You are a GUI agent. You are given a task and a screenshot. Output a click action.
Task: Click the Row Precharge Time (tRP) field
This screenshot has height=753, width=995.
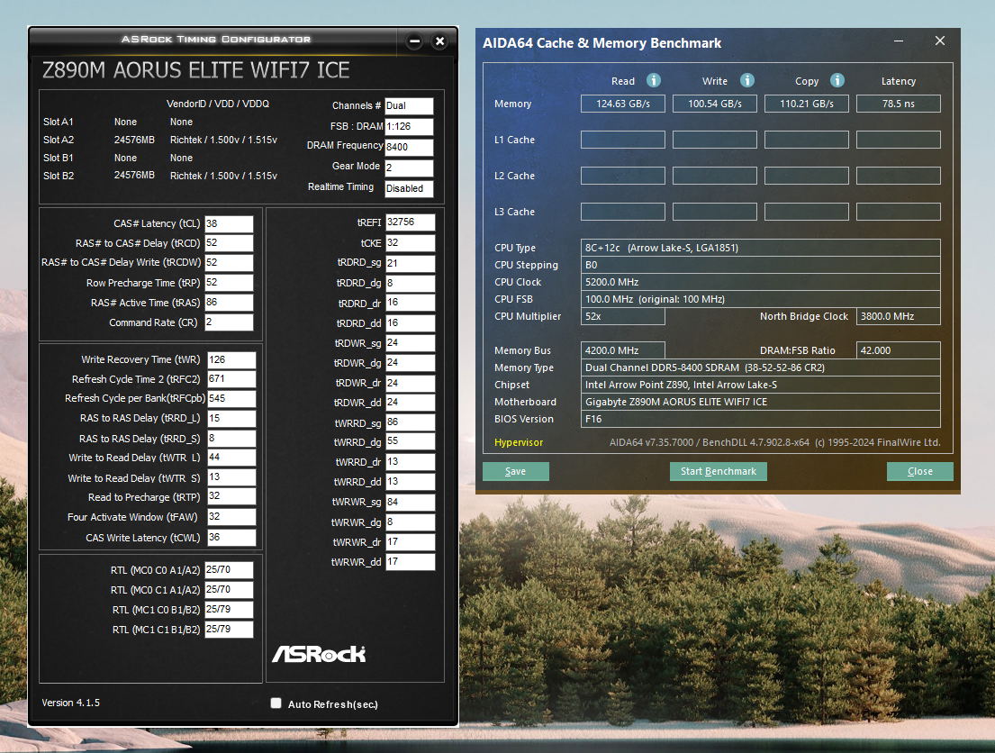[229, 283]
